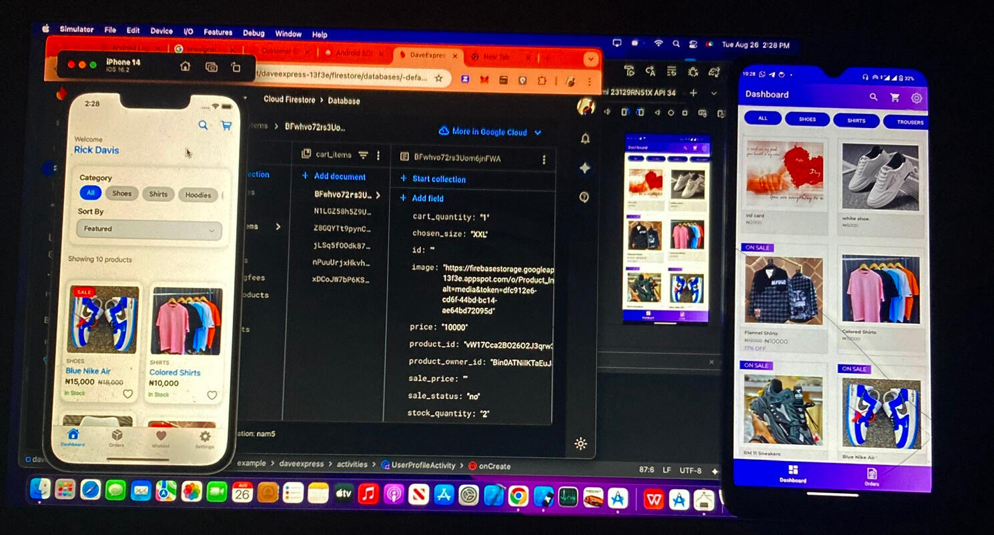Open the Featured sort dropdown

point(149,229)
